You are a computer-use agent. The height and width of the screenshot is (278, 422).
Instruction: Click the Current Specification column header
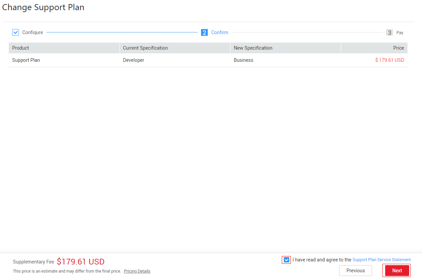[x=175, y=48]
